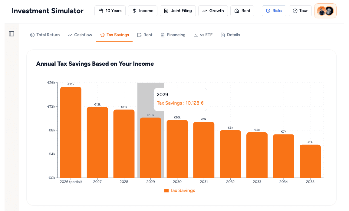Open the Joint Filing settings
The height and width of the screenshot is (211, 349).
click(x=178, y=11)
